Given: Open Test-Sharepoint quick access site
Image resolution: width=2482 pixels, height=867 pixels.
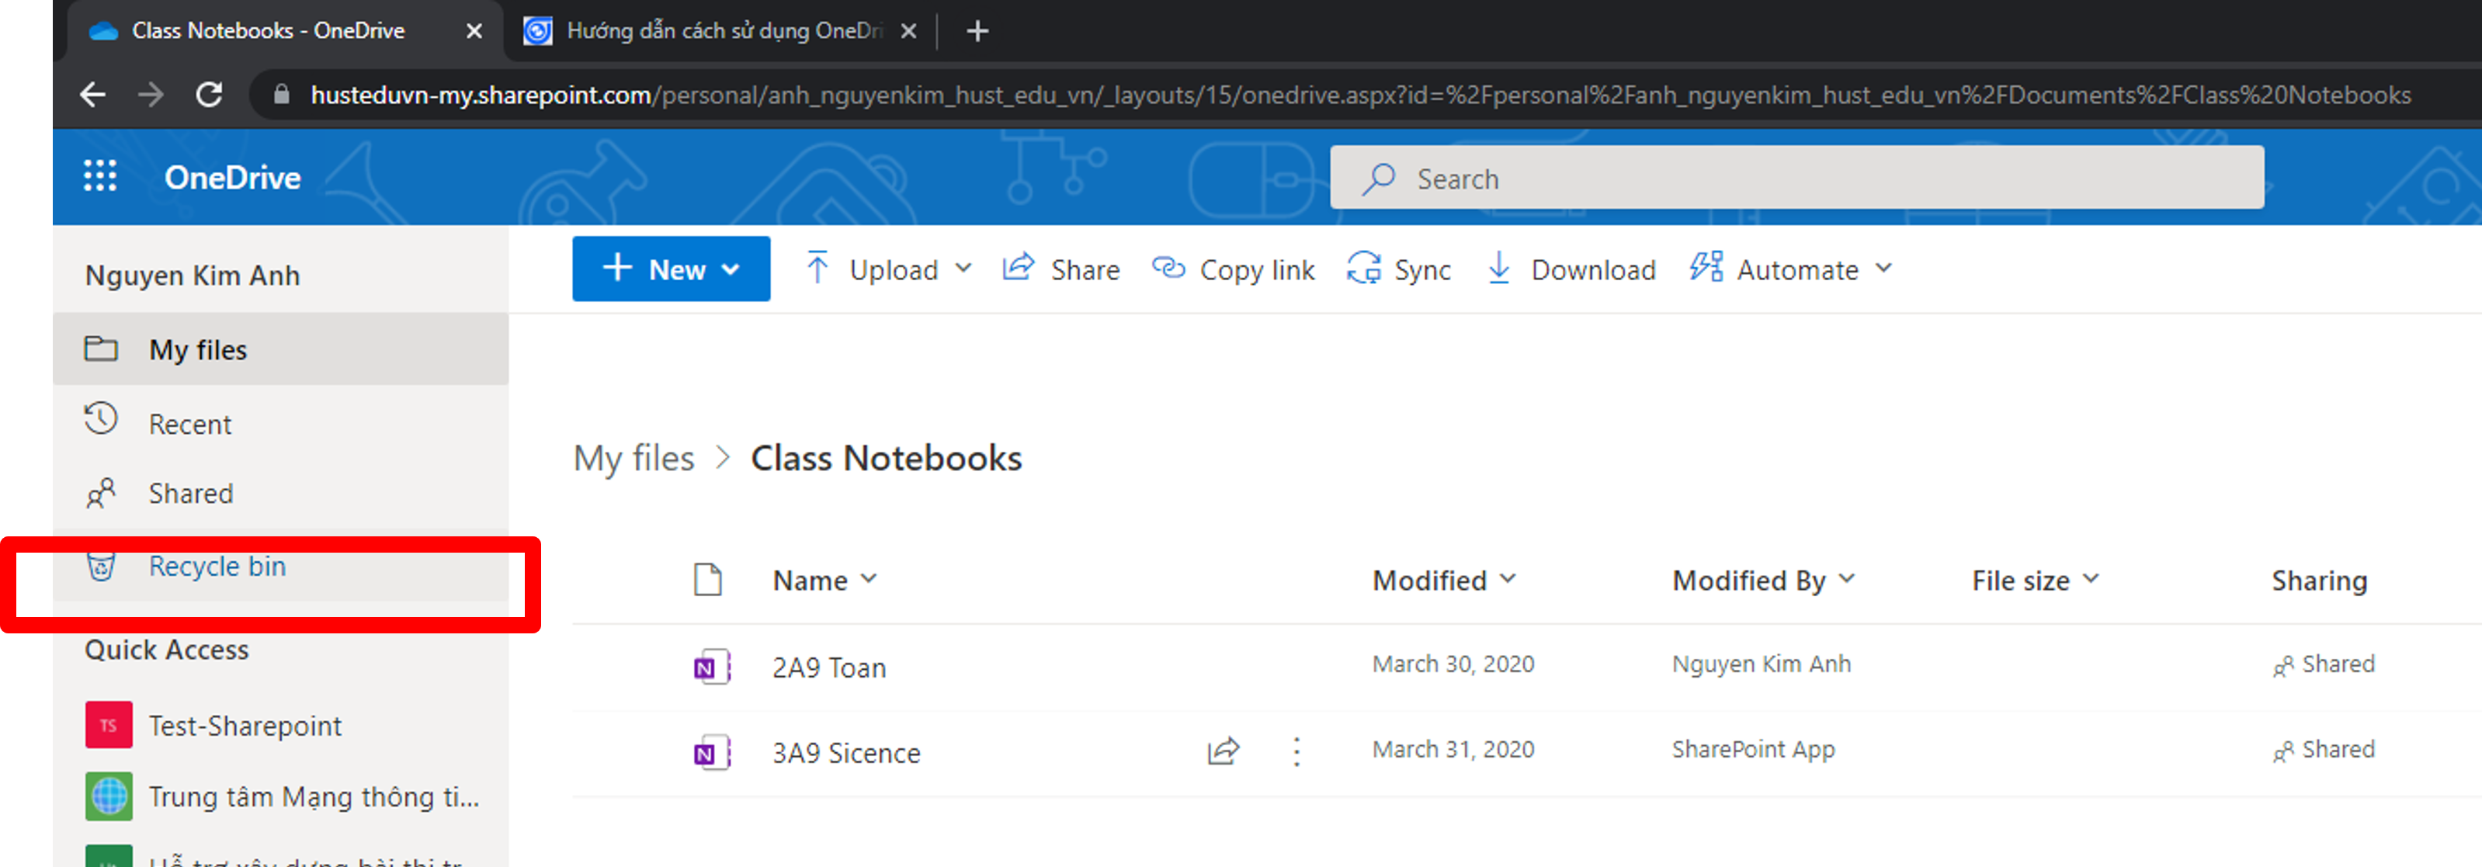Looking at the screenshot, I should pyautogui.click(x=244, y=726).
